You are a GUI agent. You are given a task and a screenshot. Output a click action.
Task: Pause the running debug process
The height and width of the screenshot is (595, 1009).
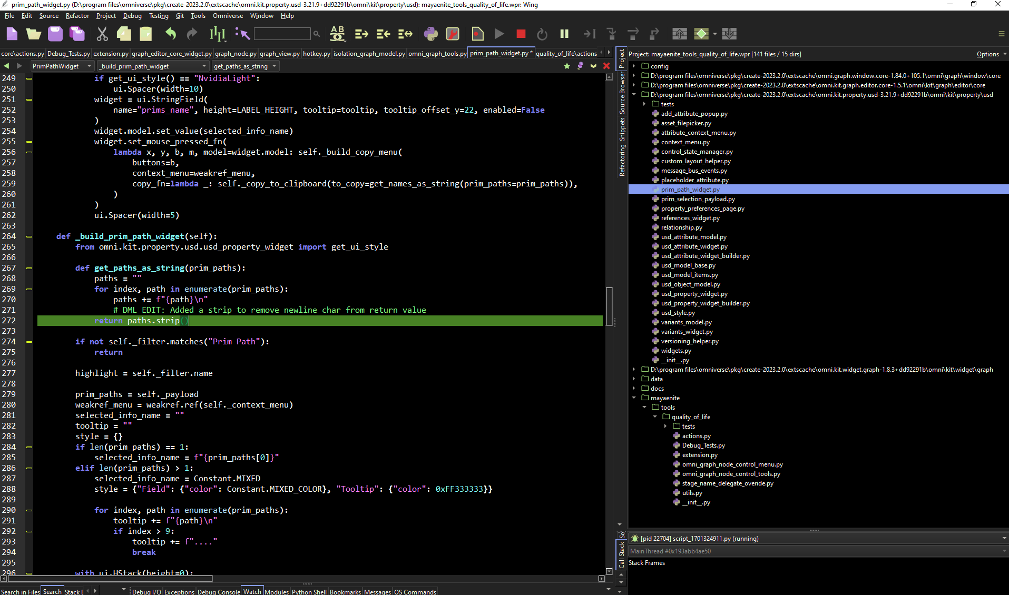tap(564, 33)
